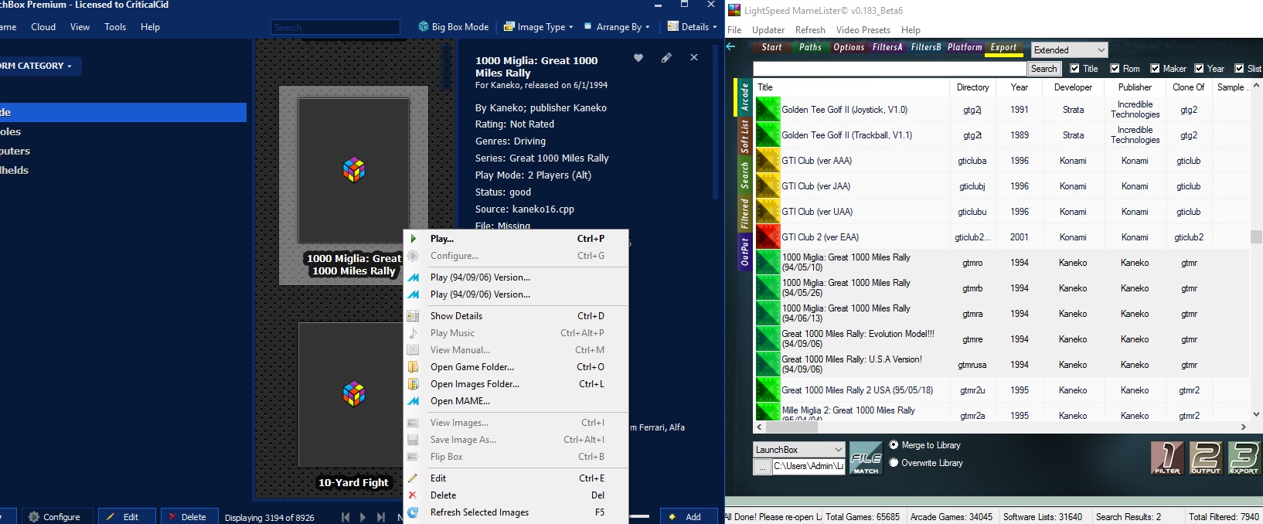
Task: Switch to the Platform tab in MameLister
Action: [x=965, y=47]
